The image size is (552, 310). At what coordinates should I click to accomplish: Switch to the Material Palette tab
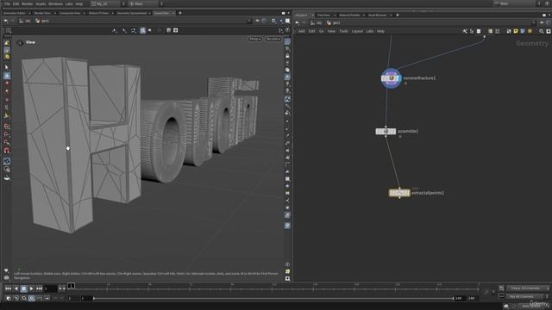coord(349,15)
